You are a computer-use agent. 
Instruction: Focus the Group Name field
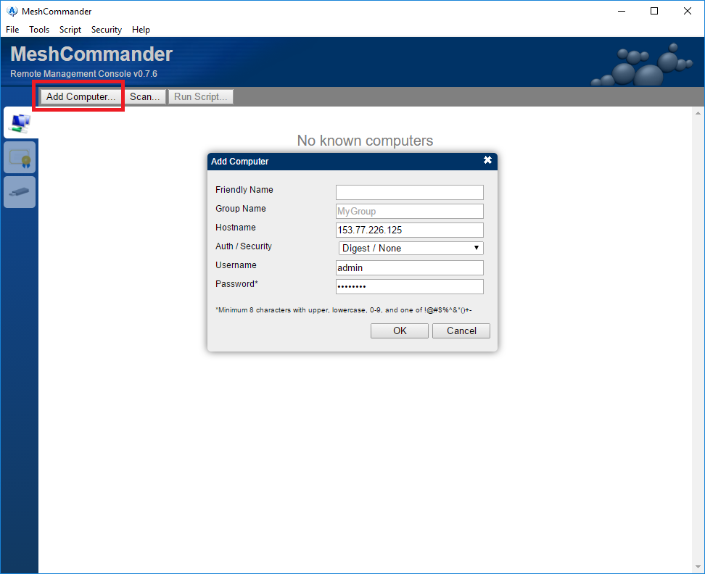point(410,211)
